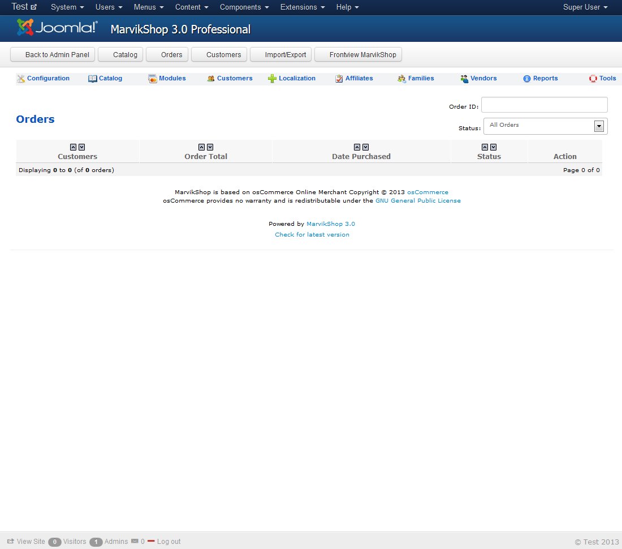Click the View Site arrow icon

point(11,541)
